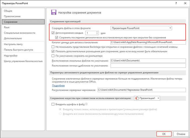Toggle Показать дополнительные размещения checkbox
The image size is (190, 138).
coord(53,51)
